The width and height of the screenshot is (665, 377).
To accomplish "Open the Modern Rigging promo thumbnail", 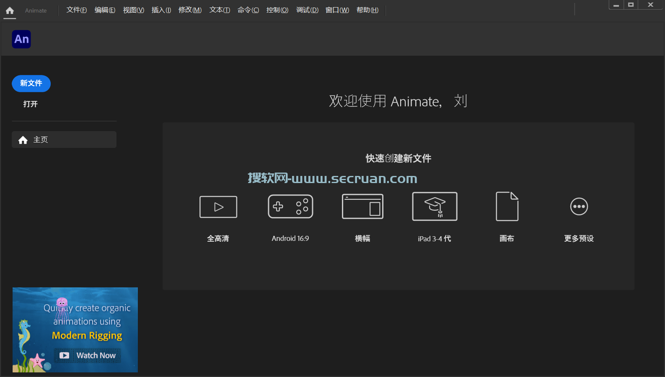I will 75,330.
